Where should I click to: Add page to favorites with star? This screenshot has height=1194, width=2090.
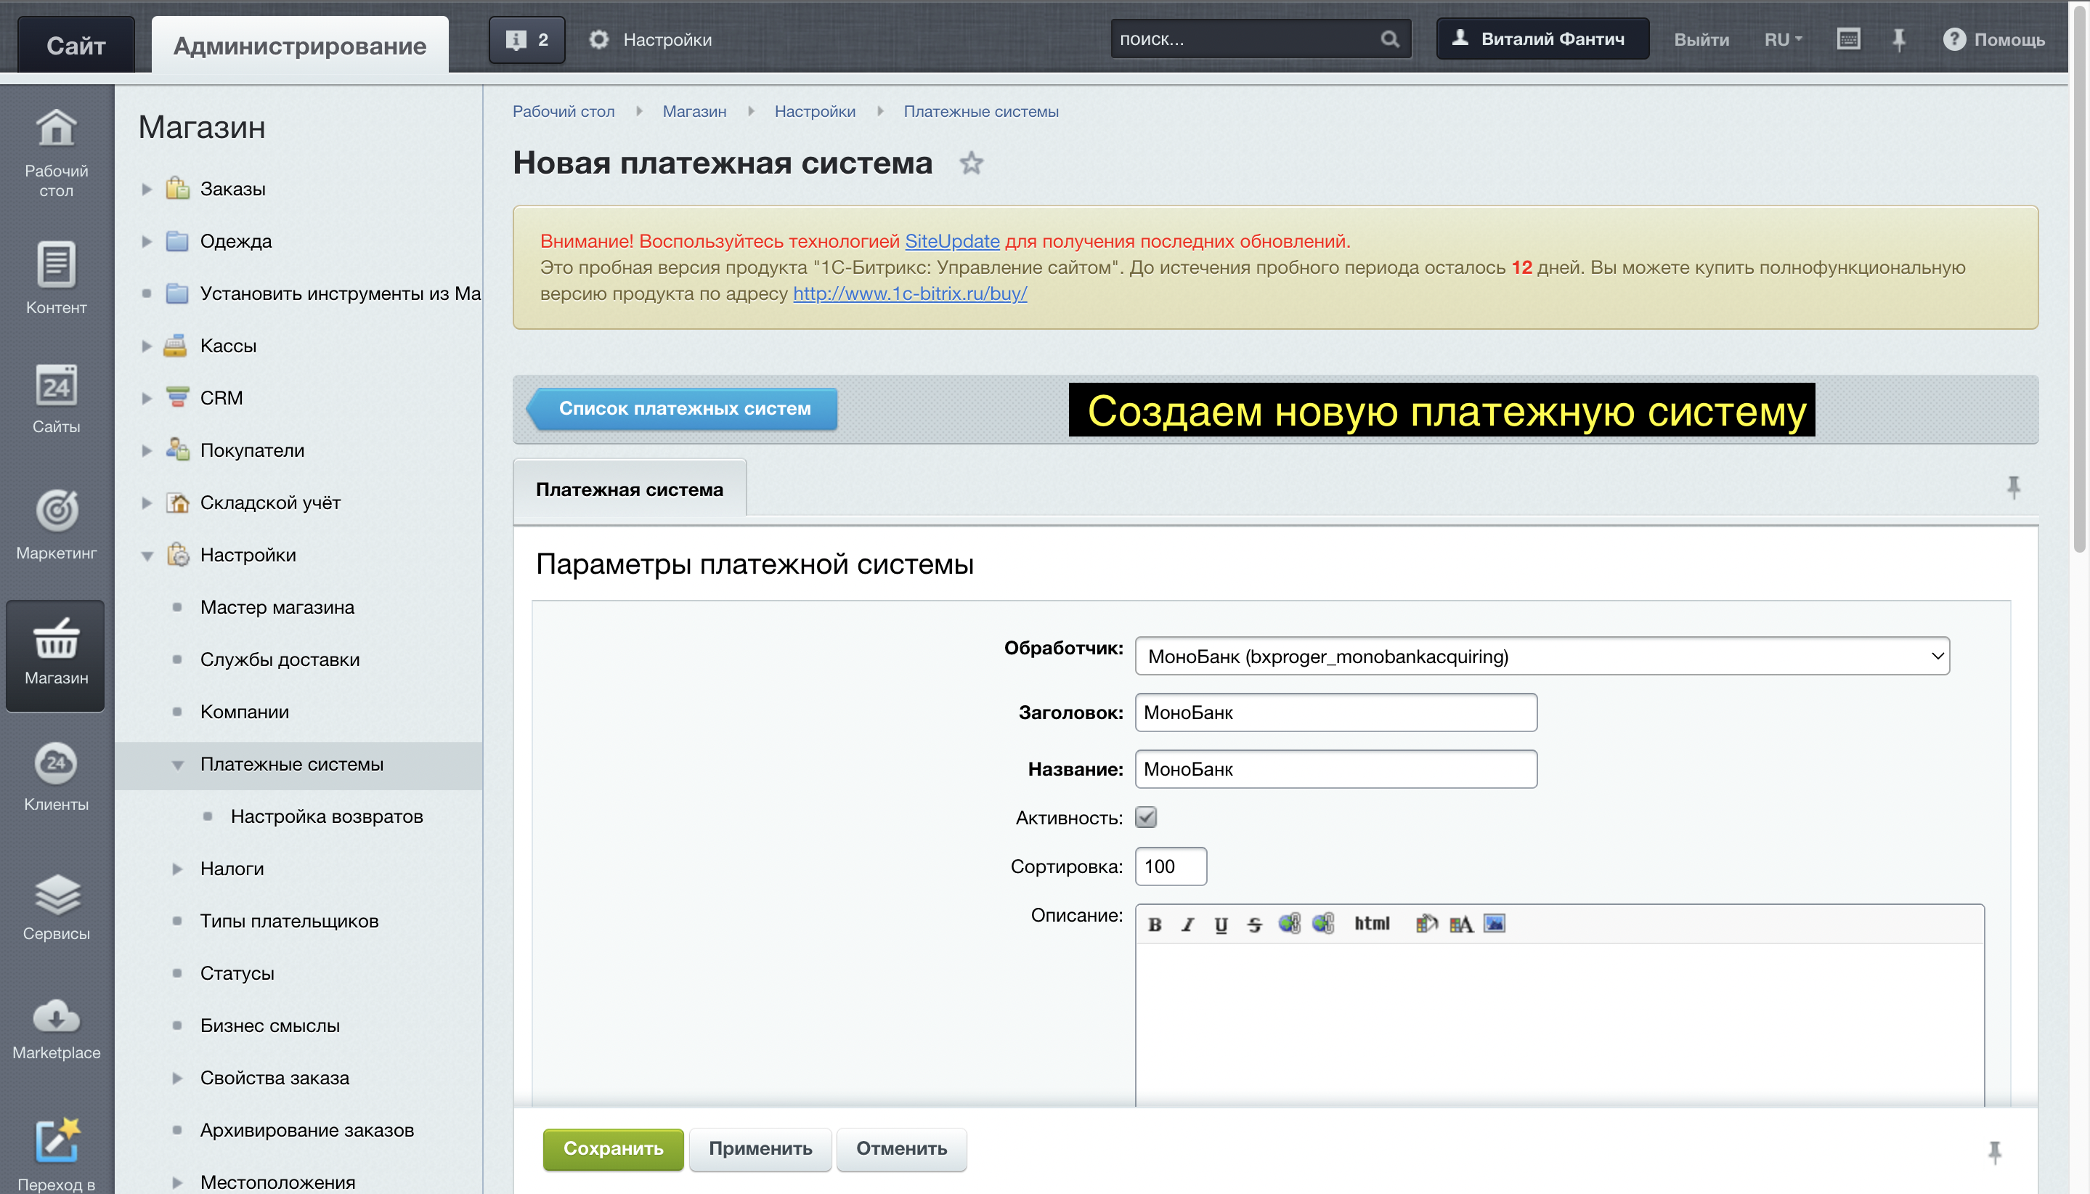[x=971, y=163]
